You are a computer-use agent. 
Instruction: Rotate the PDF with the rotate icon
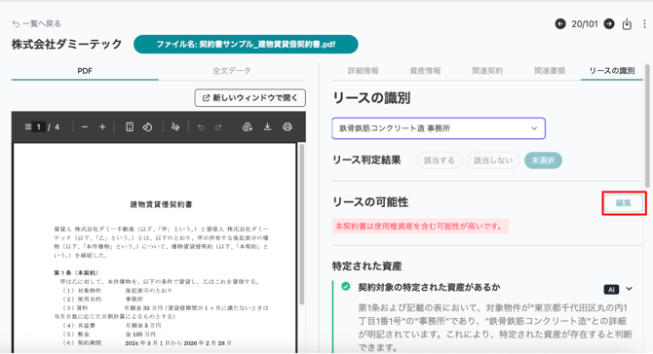pos(147,126)
